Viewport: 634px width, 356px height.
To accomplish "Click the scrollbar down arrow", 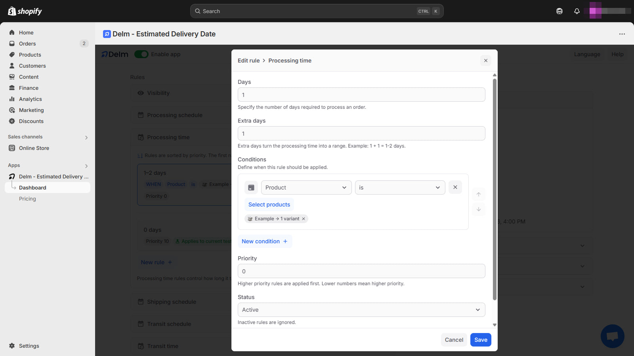I will 495,325.
